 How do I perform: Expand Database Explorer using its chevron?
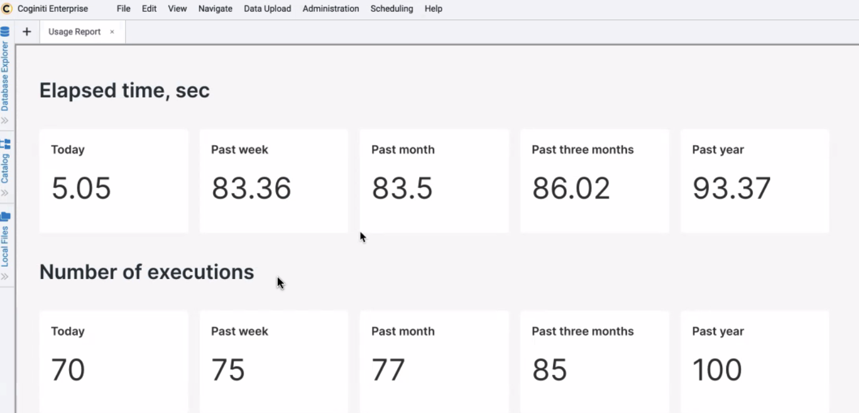[x=5, y=120]
